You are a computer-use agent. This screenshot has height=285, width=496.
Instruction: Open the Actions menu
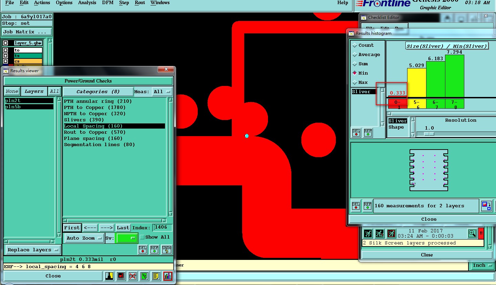42,3
